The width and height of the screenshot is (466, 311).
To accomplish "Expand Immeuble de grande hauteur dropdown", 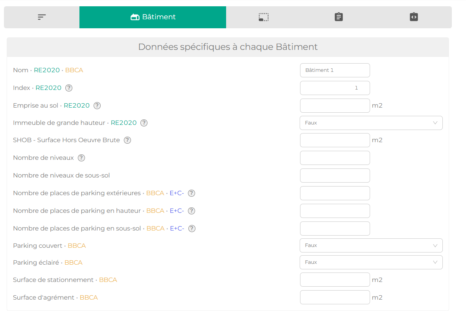I will [x=371, y=123].
